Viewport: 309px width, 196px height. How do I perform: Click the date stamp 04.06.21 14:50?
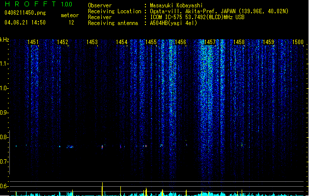25,23
